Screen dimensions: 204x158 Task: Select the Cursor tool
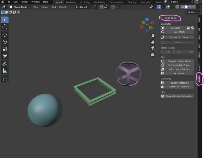click(x=5, y=26)
